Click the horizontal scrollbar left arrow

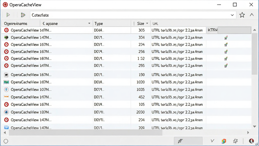[5, 132]
